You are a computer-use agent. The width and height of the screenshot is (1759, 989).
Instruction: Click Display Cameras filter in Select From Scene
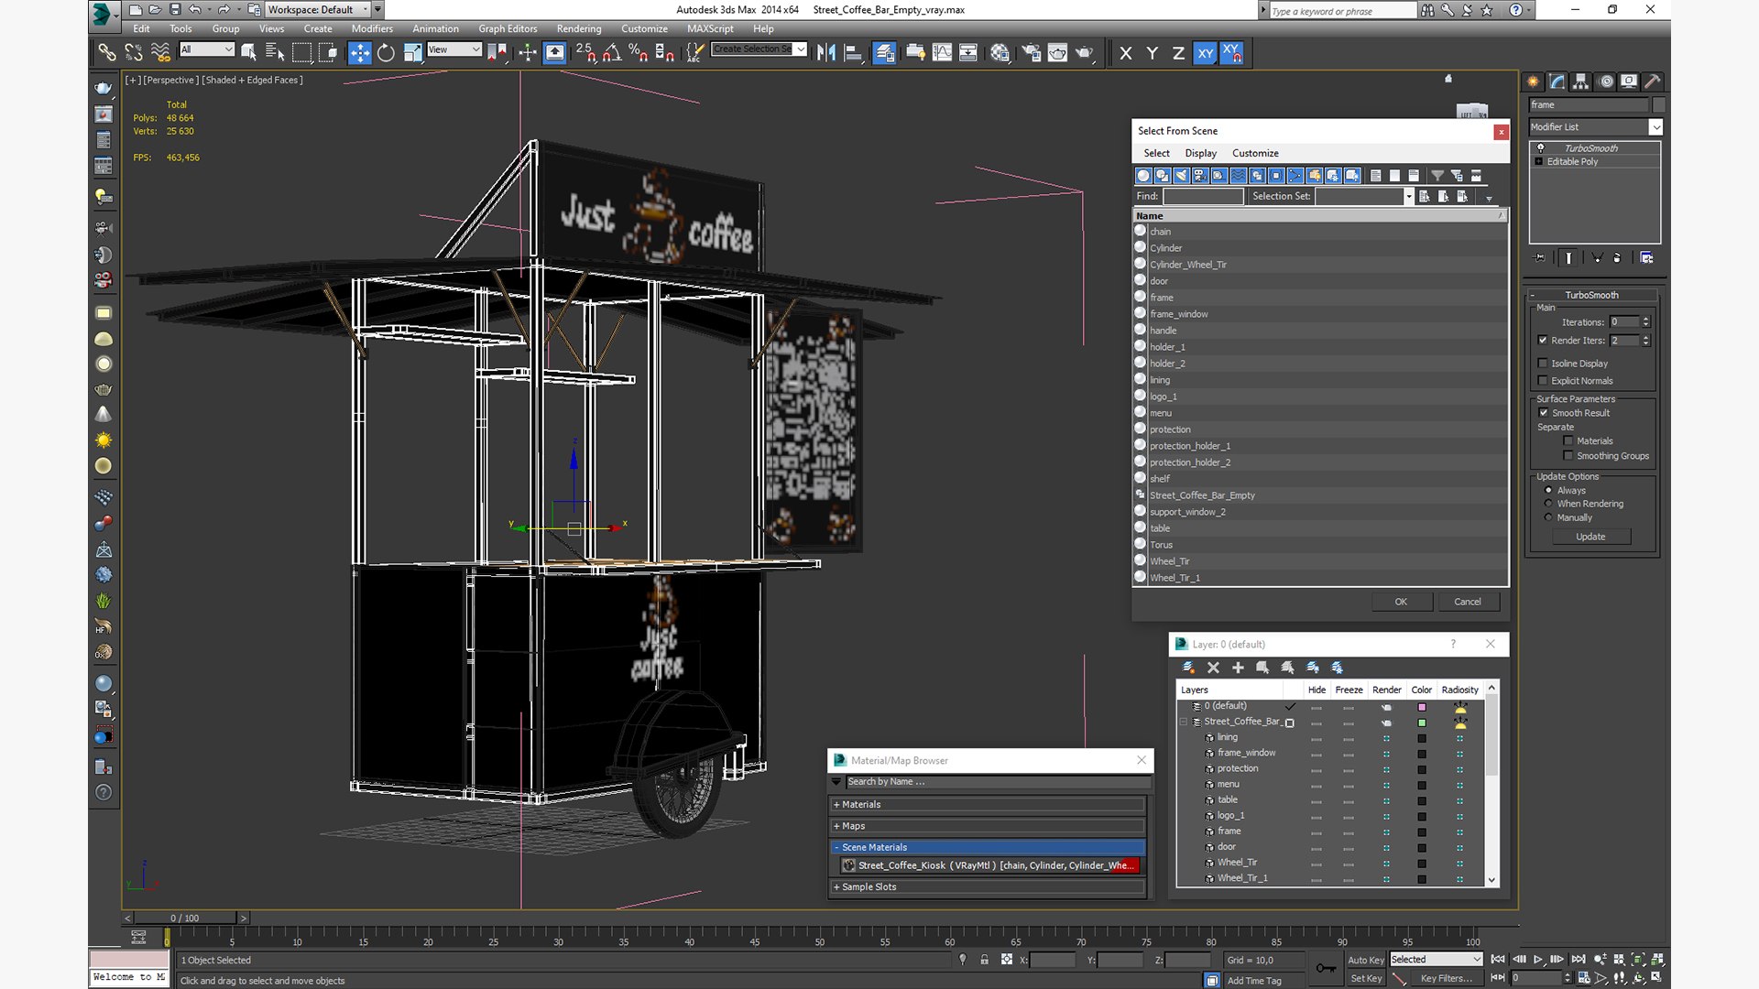click(1200, 176)
